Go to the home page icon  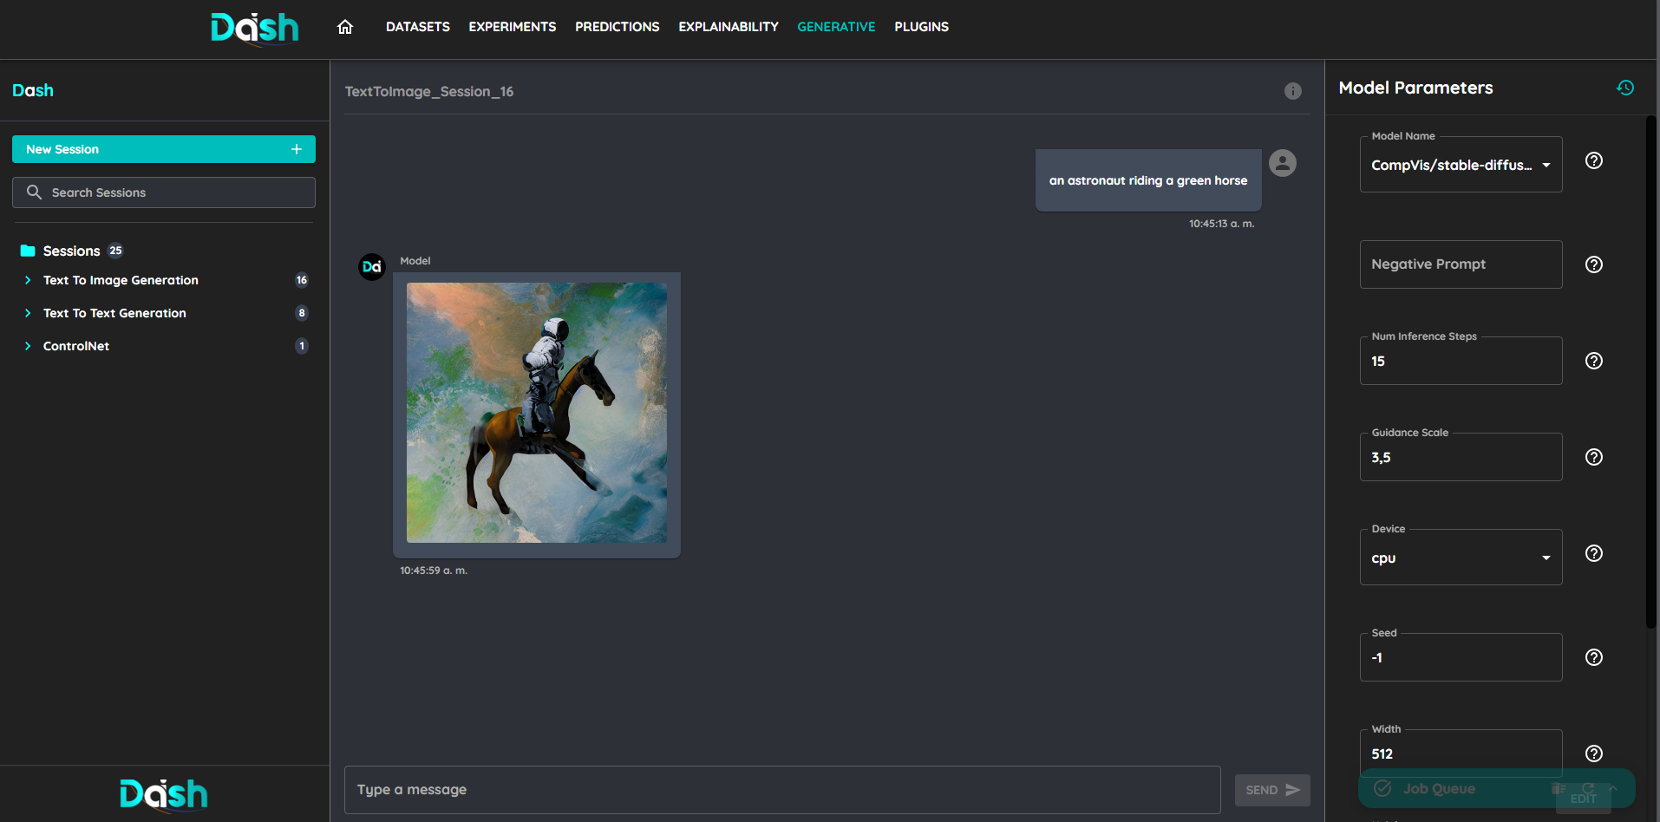click(x=345, y=27)
